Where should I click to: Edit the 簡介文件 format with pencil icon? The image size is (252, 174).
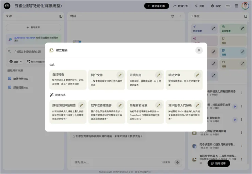click(120, 75)
